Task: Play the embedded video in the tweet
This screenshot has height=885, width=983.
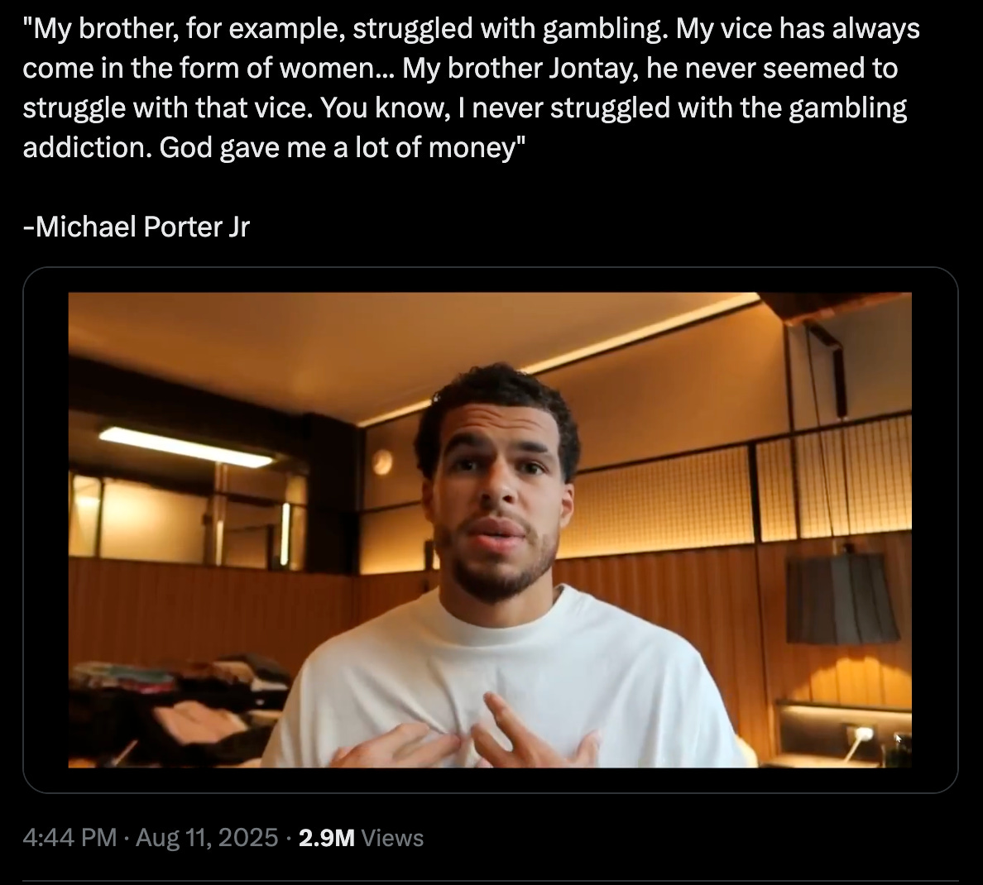Action: (x=490, y=529)
